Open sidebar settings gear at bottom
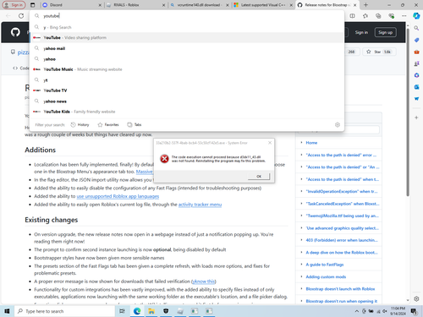 (416, 298)
